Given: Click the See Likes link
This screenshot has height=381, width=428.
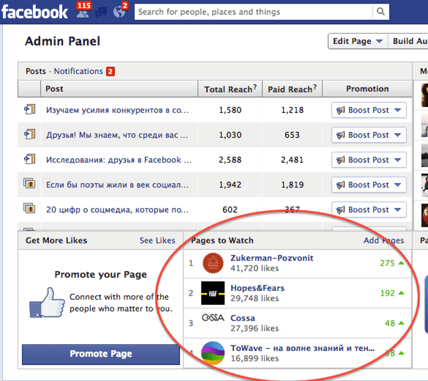Looking at the screenshot, I should pos(158,240).
